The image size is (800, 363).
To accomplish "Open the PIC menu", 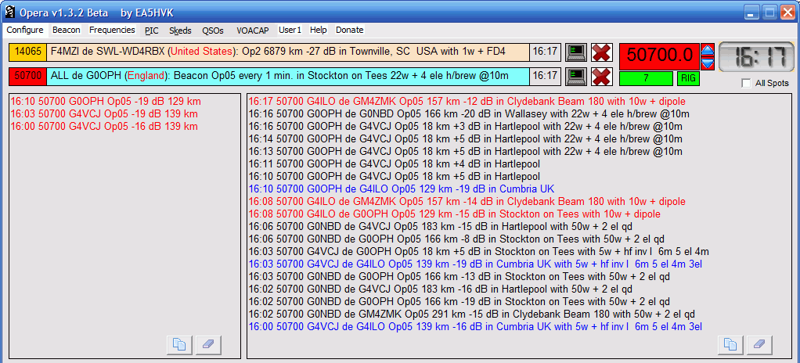I will tap(152, 31).
